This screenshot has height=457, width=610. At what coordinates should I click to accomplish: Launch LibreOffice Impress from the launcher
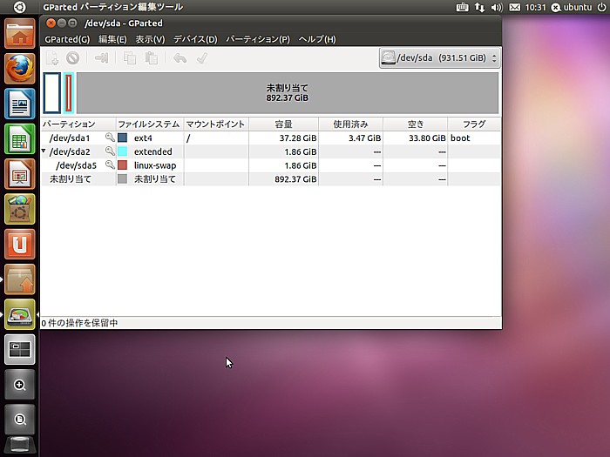click(20, 174)
